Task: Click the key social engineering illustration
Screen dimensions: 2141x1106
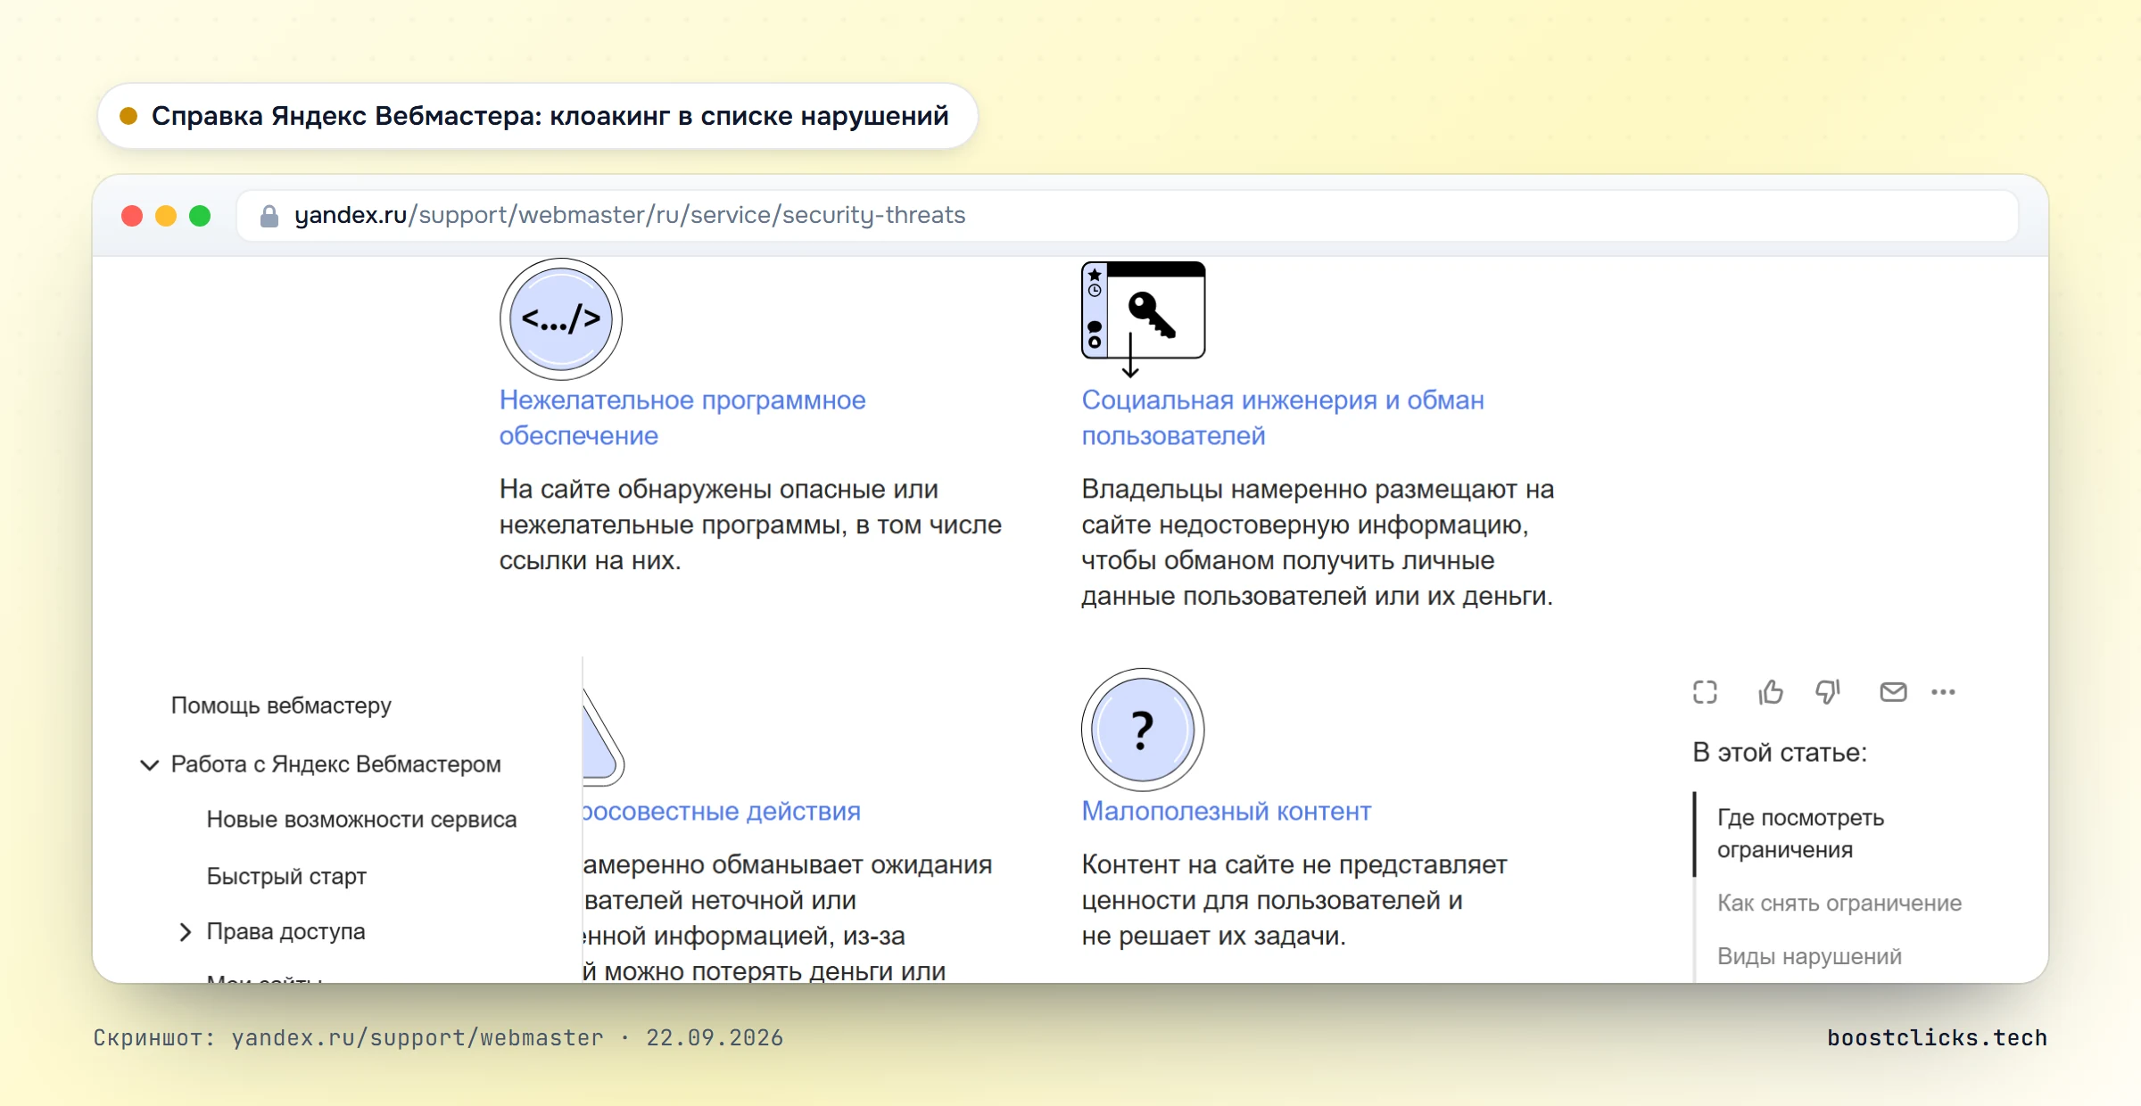Action: tap(1144, 318)
